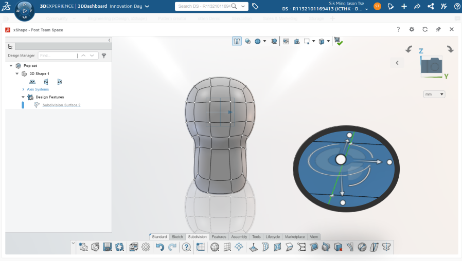Click the Redo arrow icon
Viewport: 462px width, 261px height.
(172, 247)
